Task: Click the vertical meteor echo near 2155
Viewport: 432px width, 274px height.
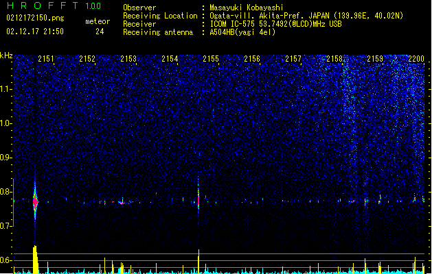Action: pyautogui.click(x=198, y=200)
